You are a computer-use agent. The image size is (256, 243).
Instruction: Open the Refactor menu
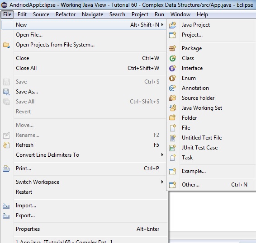(66, 14)
